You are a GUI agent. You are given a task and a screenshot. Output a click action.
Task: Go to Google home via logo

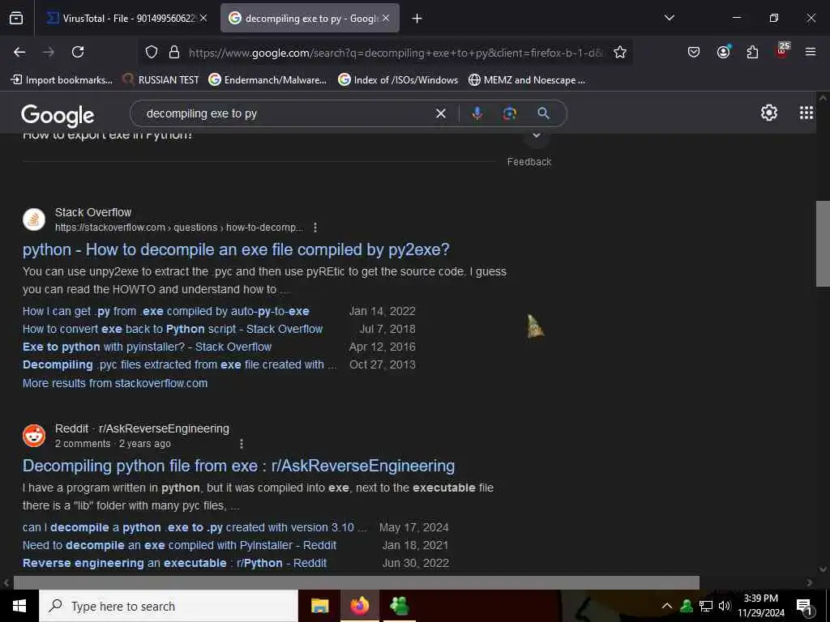click(58, 115)
